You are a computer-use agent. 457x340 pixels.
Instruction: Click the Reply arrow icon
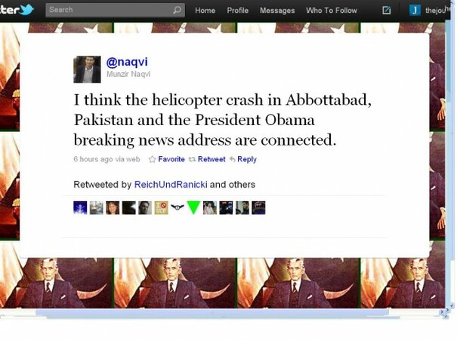[233, 159]
